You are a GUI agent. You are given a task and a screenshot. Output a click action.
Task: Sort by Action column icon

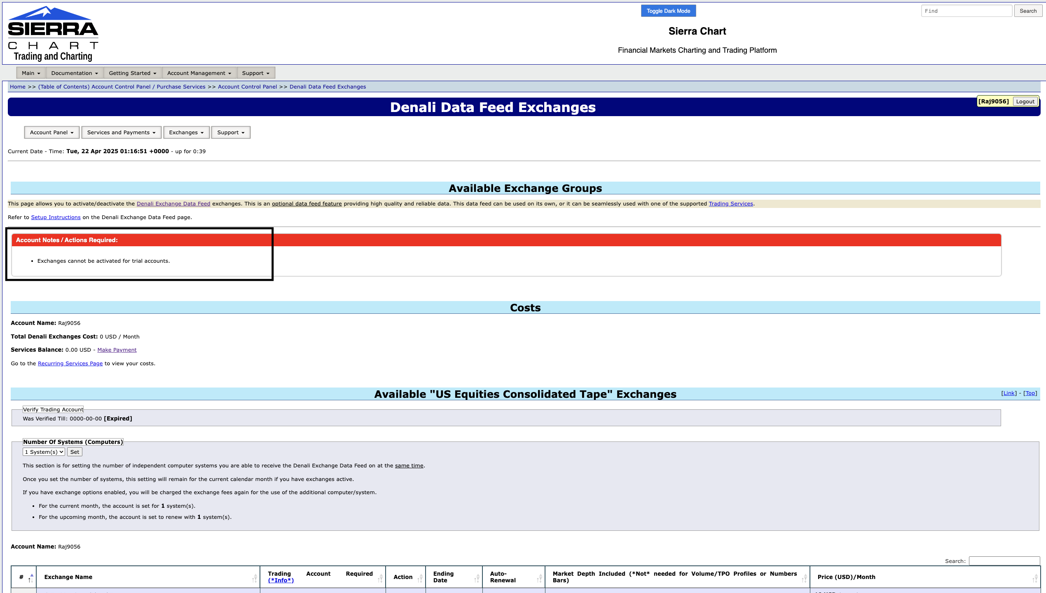(420, 578)
